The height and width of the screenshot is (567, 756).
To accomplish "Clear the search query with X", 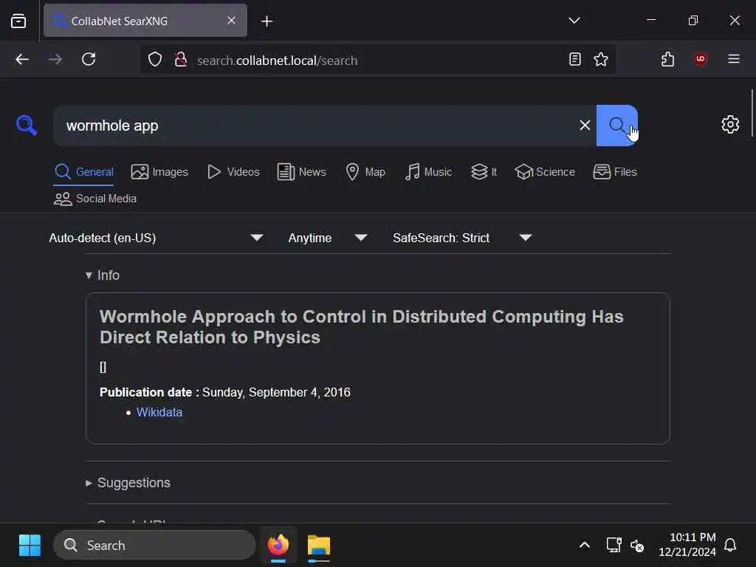I will [585, 126].
